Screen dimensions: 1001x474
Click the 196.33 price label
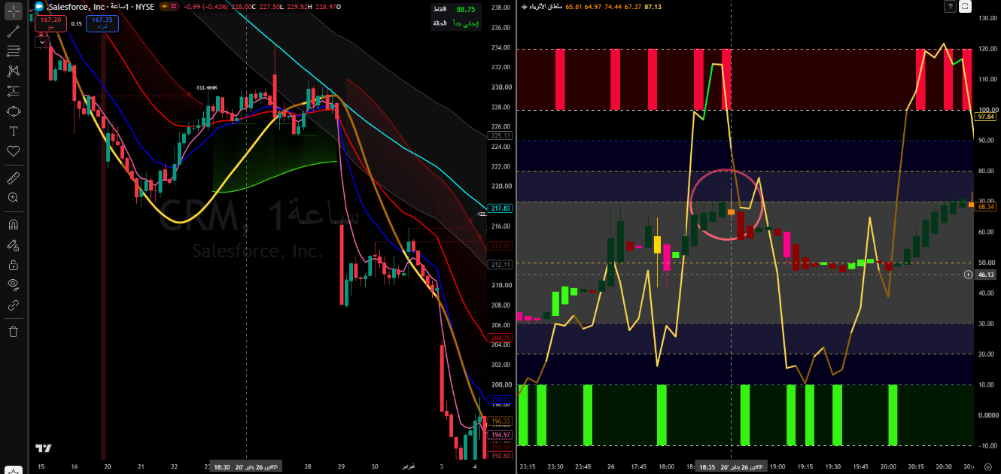pos(500,421)
